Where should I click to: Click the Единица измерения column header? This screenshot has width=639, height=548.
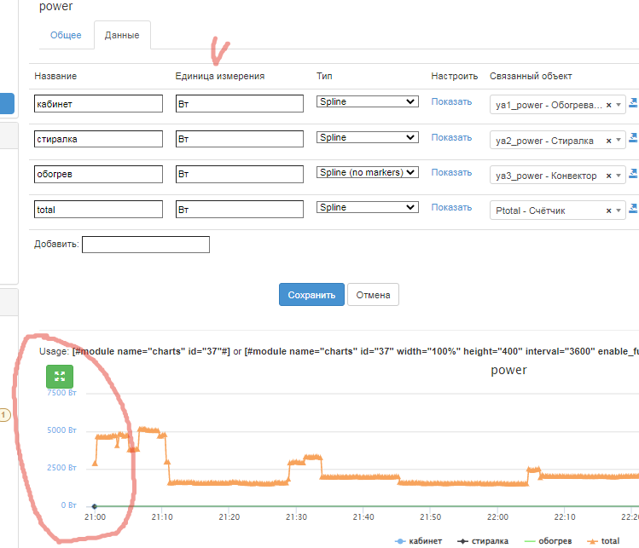point(220,76)
